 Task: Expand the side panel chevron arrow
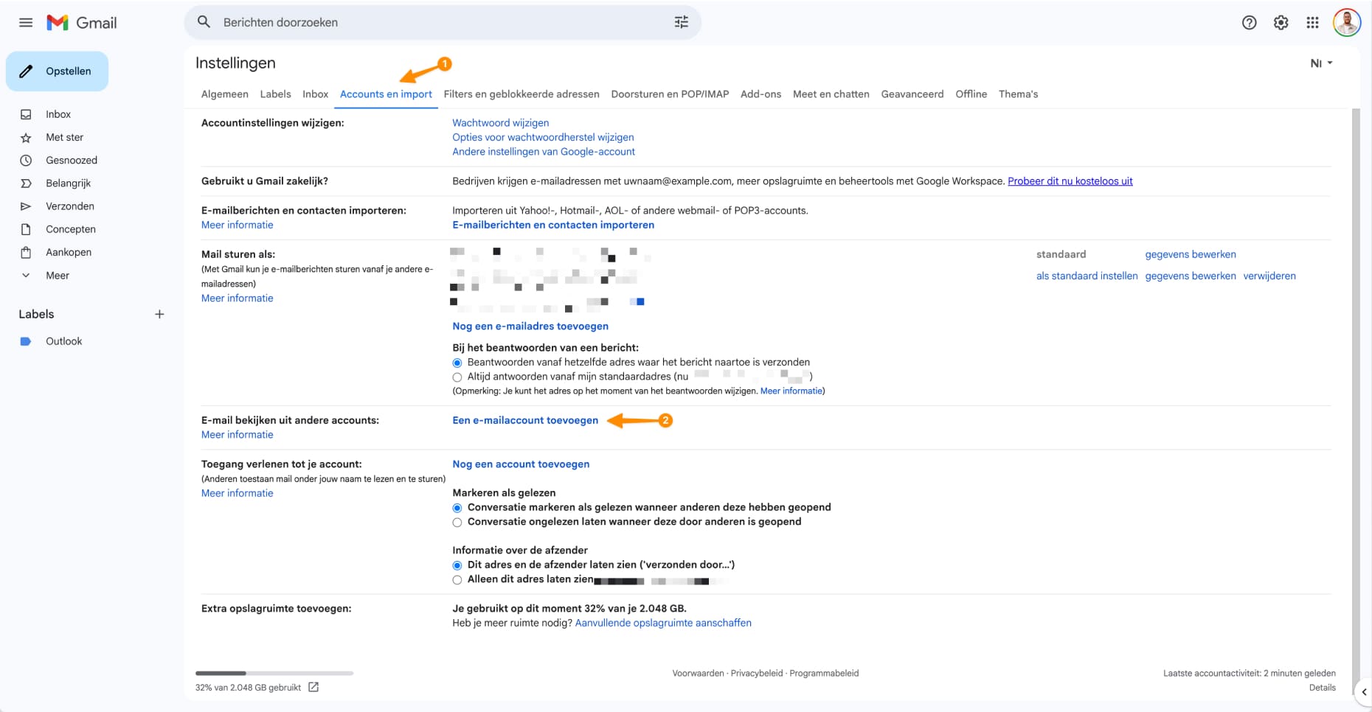pos(1364,692)
